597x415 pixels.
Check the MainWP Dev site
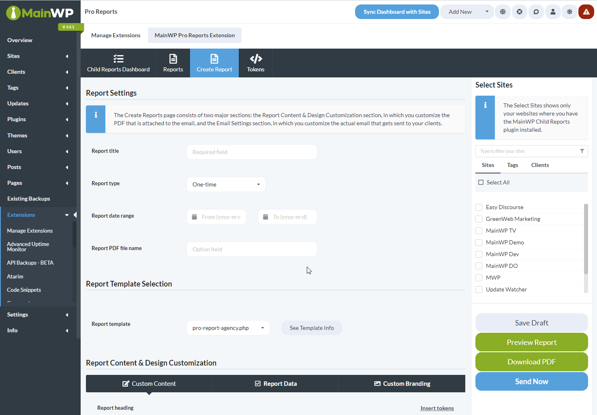[479, 254]
